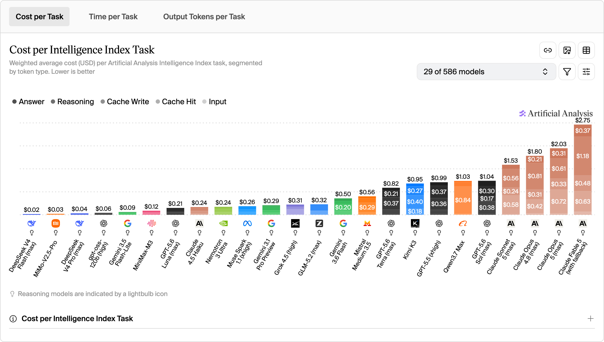
Task: Click the Mistral Medium 3.5 $0.29 segment
Action: point(367,207)
